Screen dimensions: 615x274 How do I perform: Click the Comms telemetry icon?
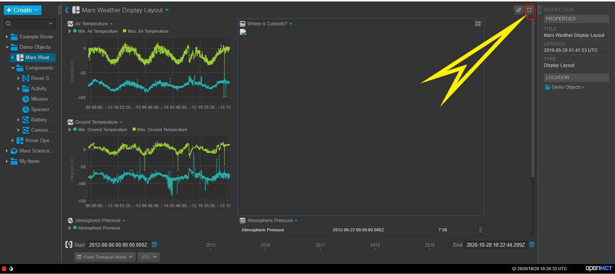(26, 130)
